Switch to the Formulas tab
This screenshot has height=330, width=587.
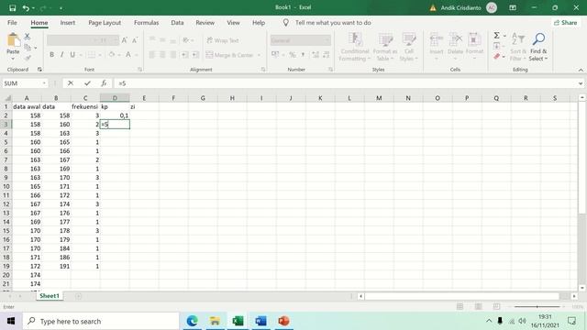147,23
